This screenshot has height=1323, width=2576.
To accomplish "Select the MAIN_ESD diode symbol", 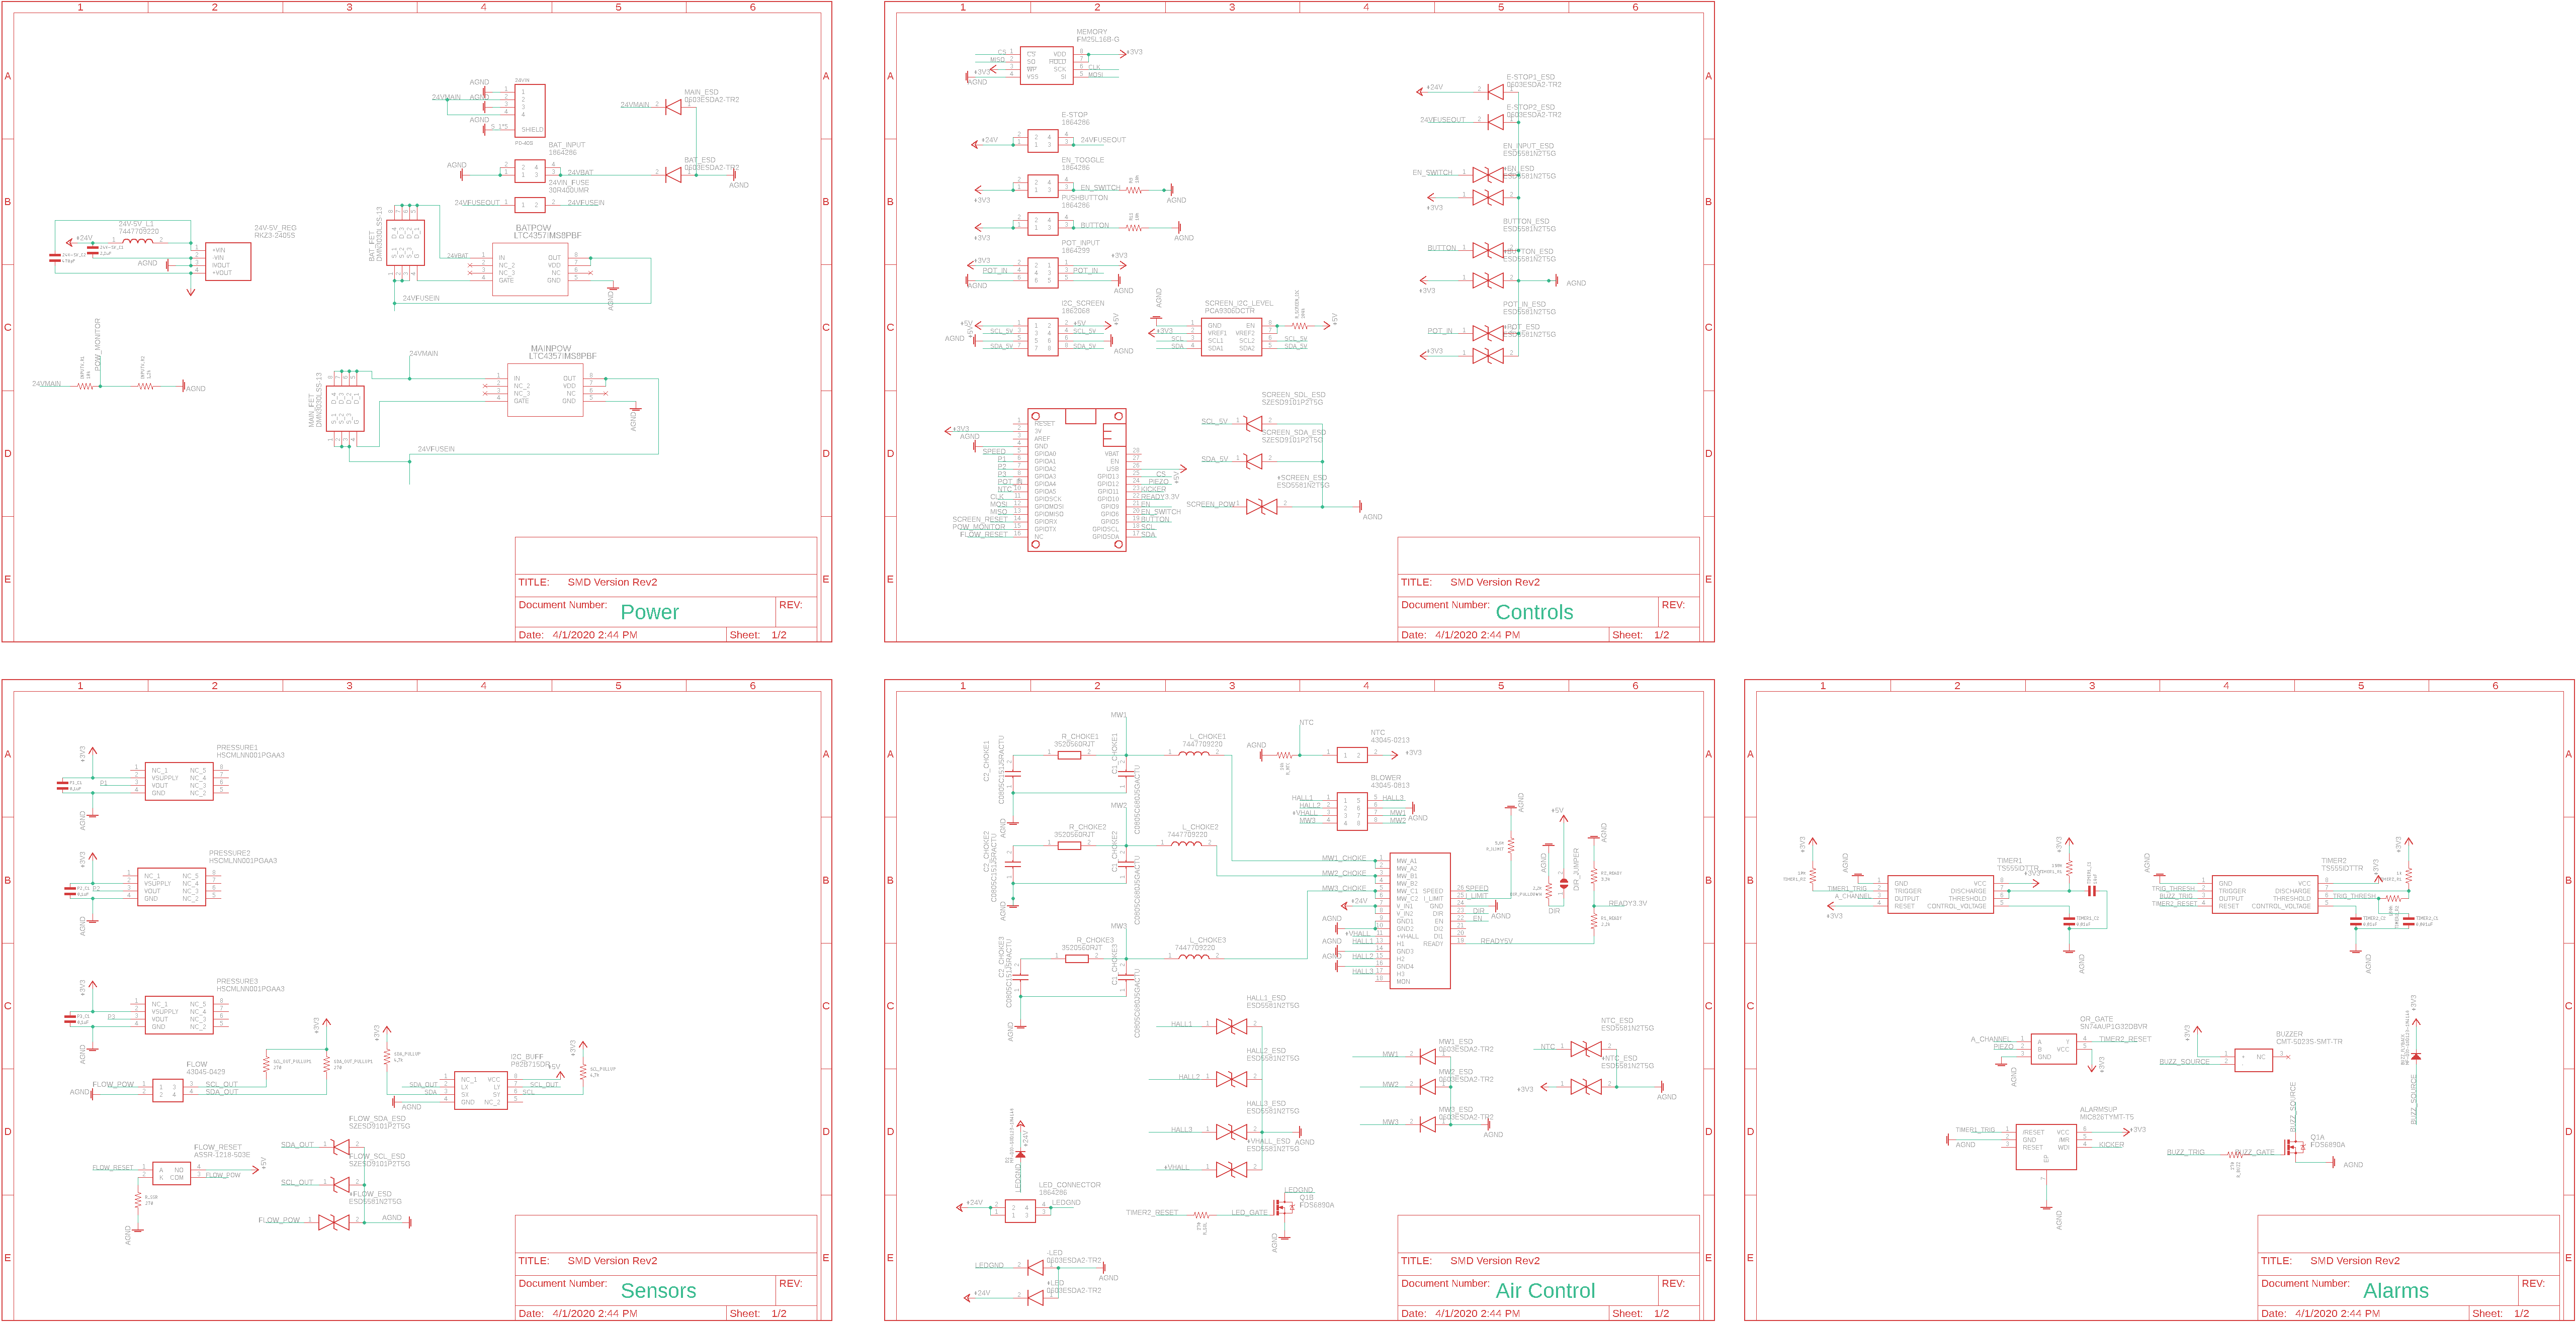I will pos(673,106).
